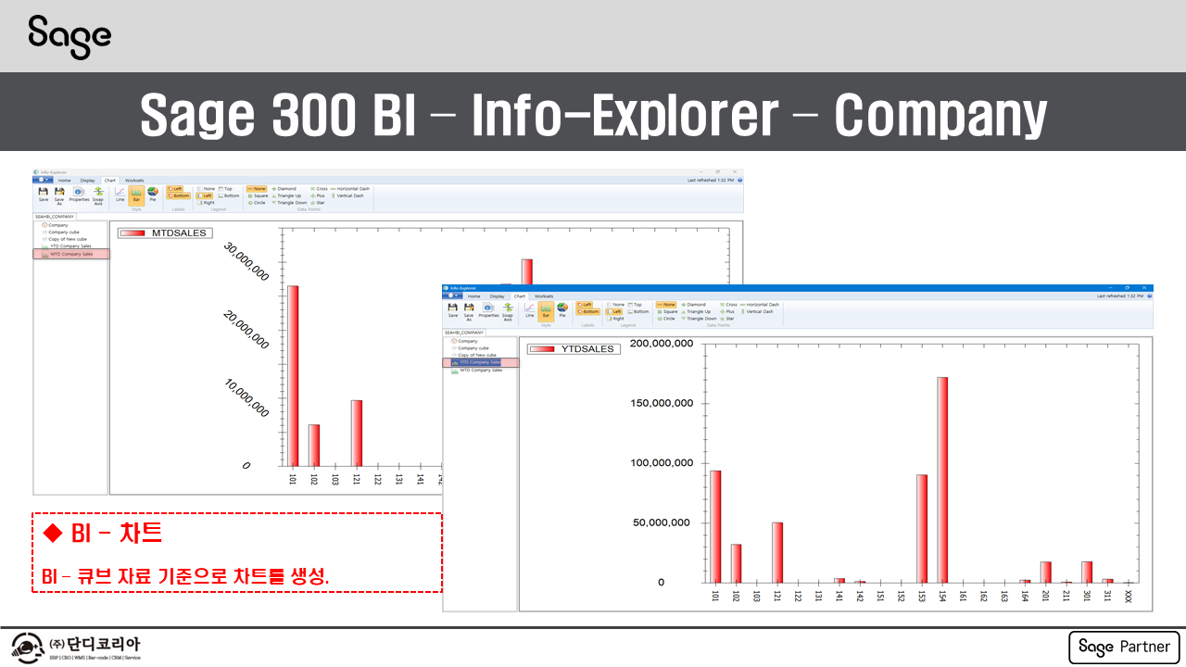Click Swap Axis in the MTDSALES window

(x=98, y=195)
